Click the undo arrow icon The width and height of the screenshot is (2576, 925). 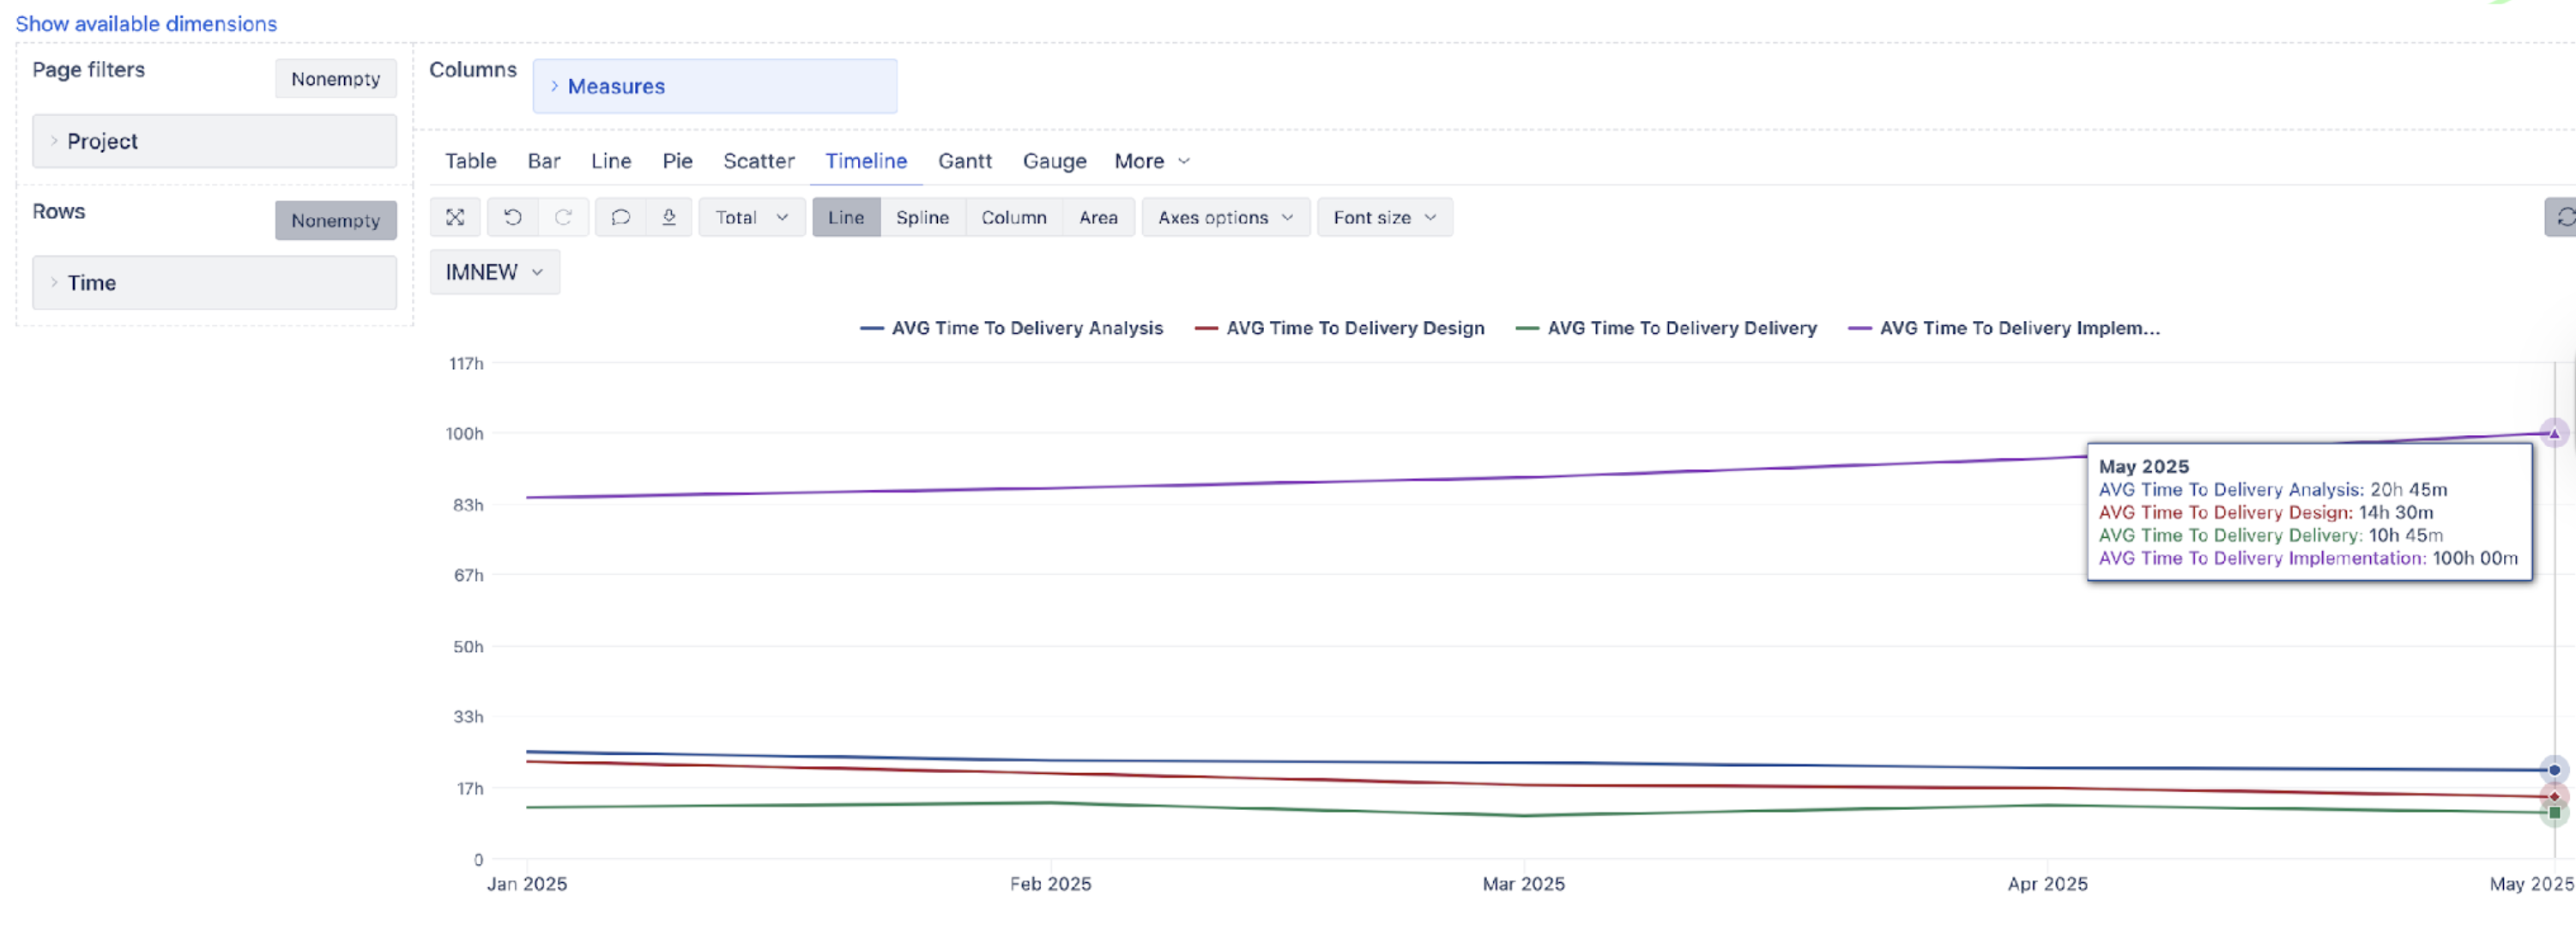pyautogui.click(x=513, y=217)
